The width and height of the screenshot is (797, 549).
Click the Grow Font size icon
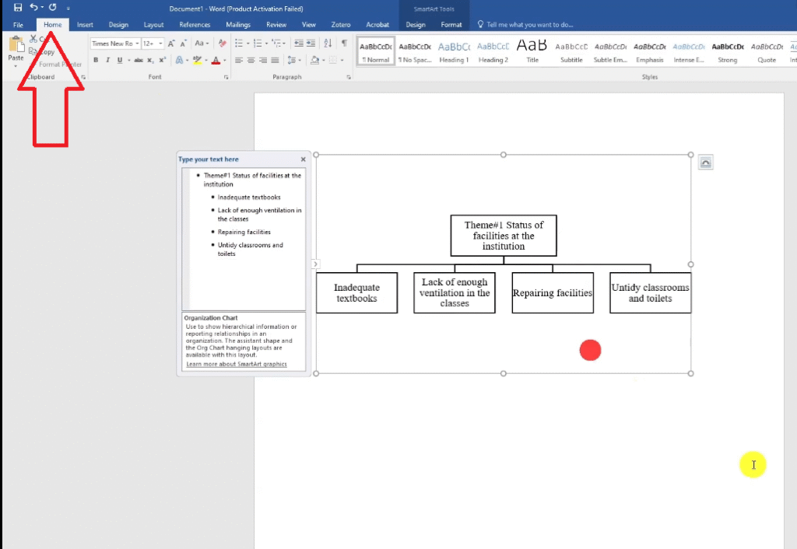(171, 44)
